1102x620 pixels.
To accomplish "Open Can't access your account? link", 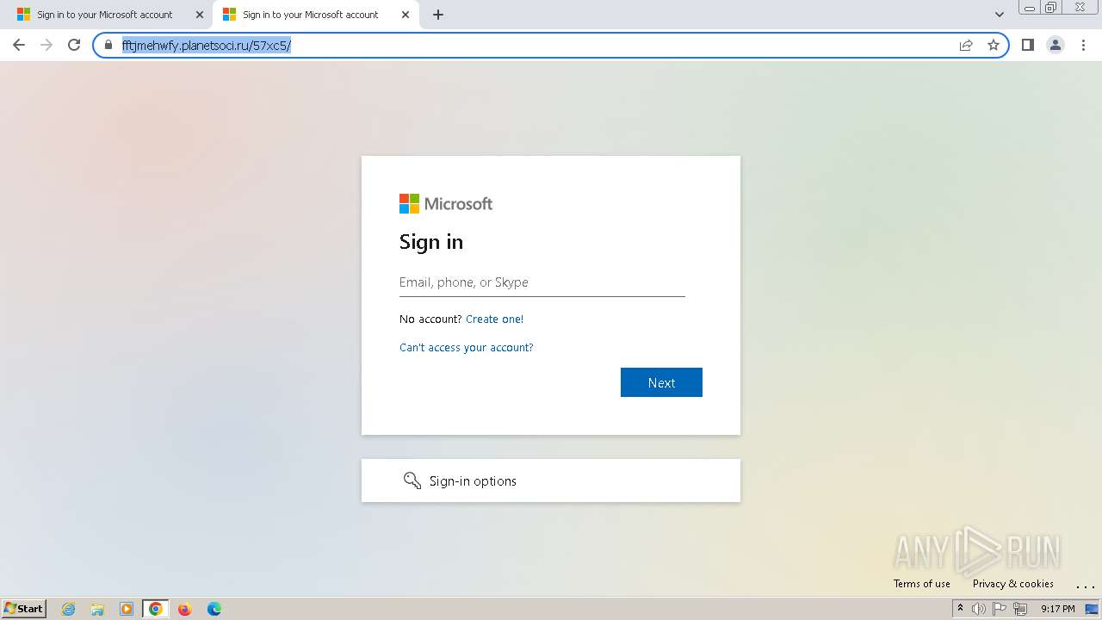I will 466,348.
